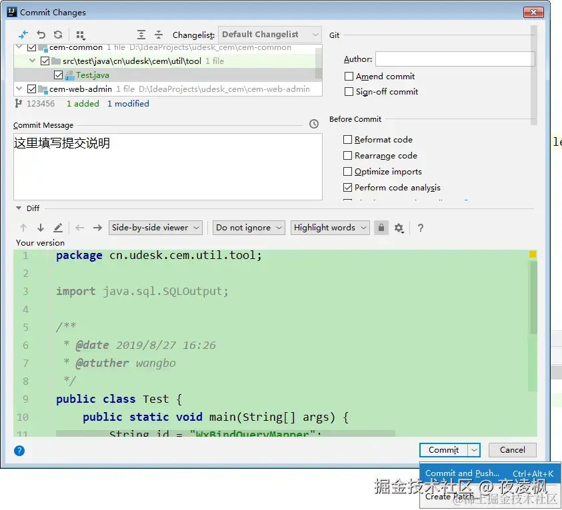Select Create Patch menu item
Screen dimensions: 562x510
pos(490,497)
